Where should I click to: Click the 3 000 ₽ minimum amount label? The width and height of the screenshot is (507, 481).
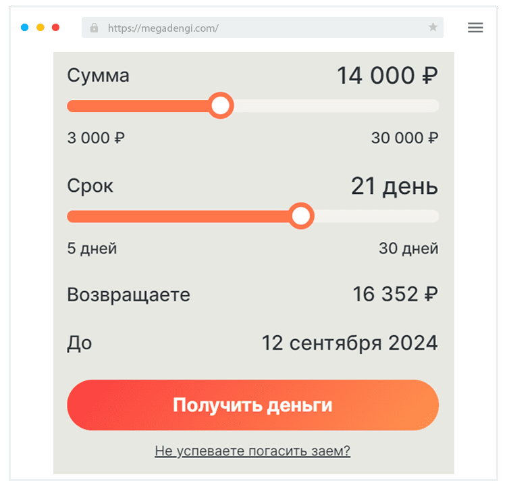96,138
